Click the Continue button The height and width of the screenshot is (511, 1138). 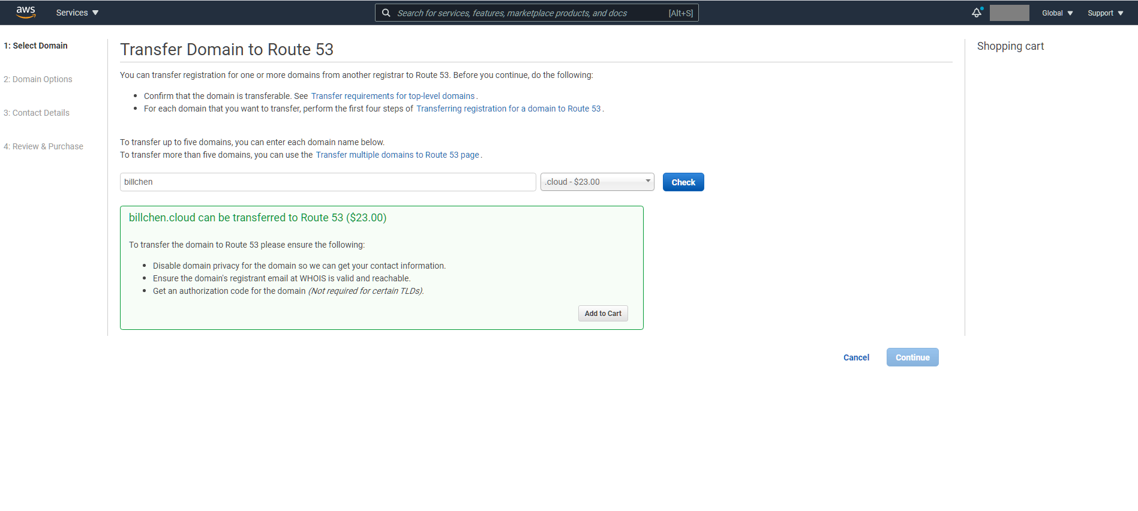(x=912, y=357)
